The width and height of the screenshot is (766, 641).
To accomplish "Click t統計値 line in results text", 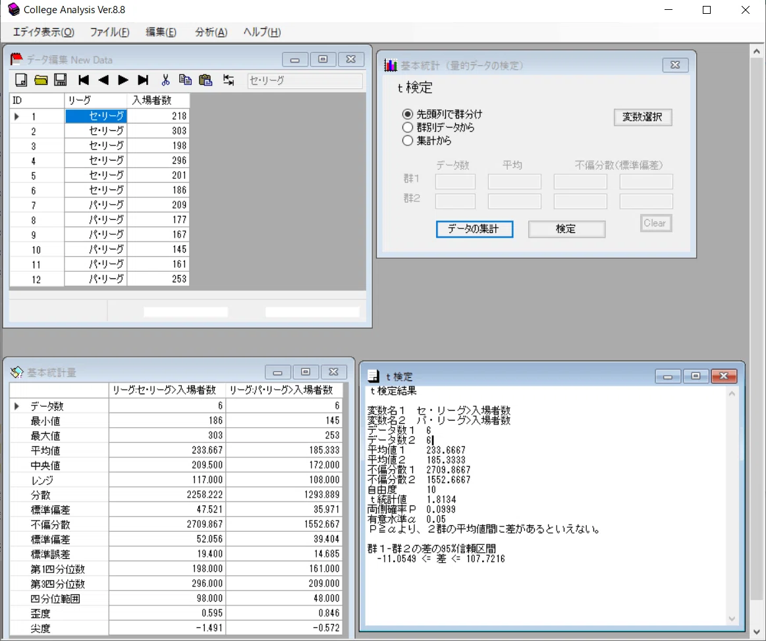I will (413, 500).
